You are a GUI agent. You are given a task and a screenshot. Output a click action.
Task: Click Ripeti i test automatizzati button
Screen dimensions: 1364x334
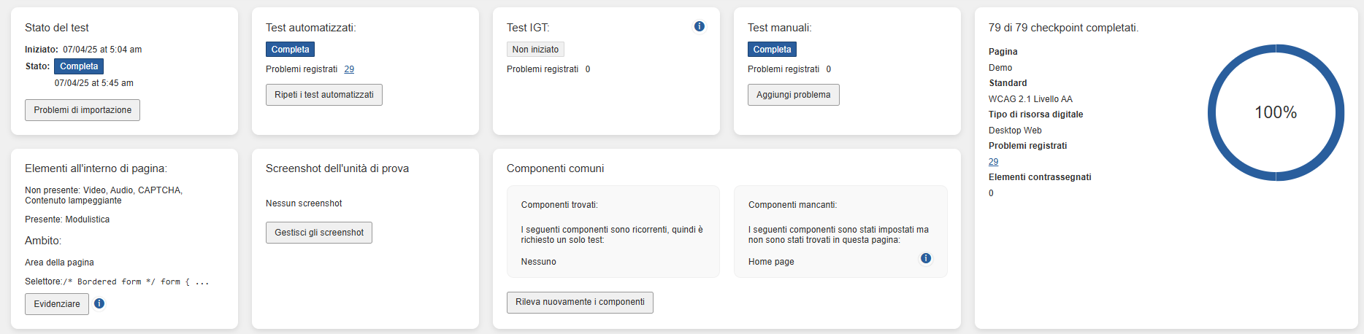pos(323,95)
